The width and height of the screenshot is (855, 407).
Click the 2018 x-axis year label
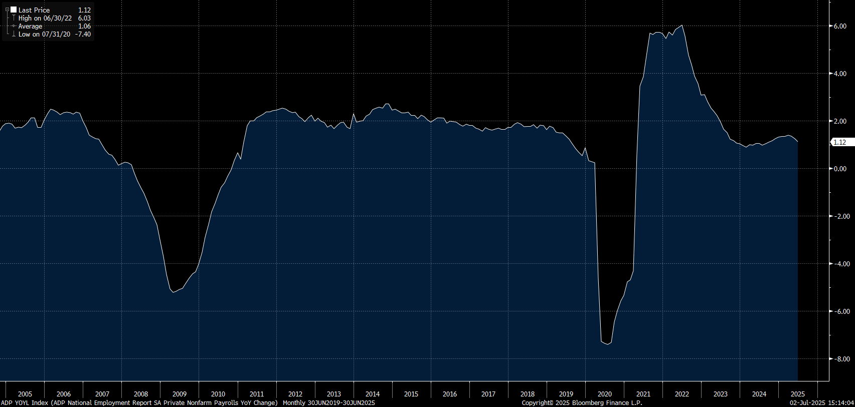(528, 394)
